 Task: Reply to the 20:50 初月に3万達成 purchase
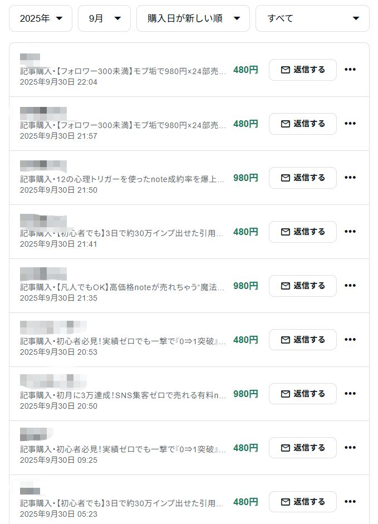[x=302, y=394]
